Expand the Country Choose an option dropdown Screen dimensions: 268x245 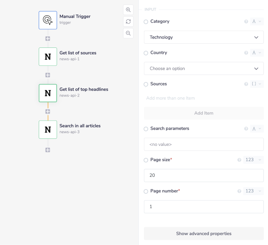pyautogui.click(x=204, y=69)
